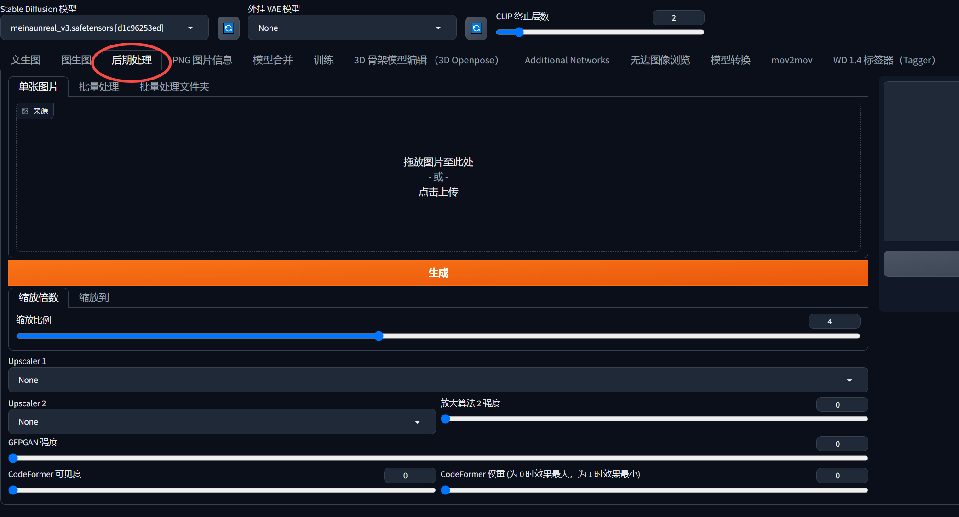Click the Upscaler 2 label
The image size is (959, 517).
(x=27, y=403)
